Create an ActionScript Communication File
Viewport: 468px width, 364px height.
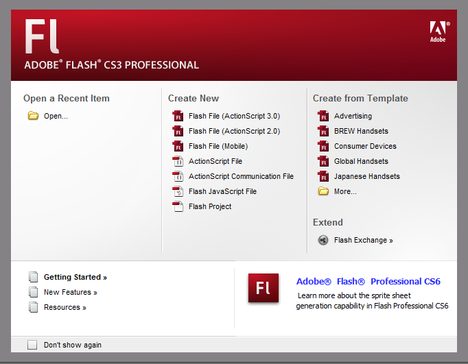click(241, 176)
